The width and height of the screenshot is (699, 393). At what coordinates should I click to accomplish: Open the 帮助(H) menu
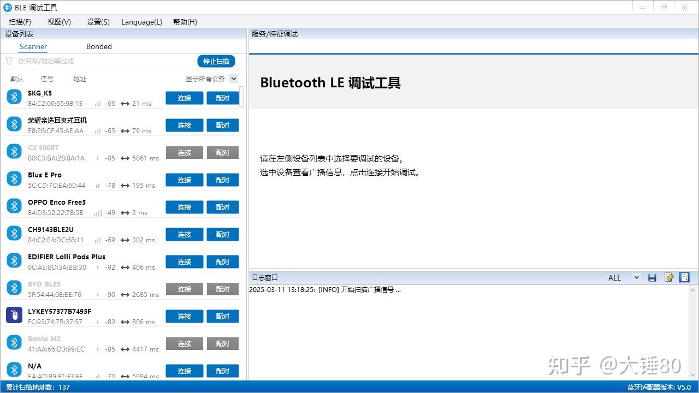coord(185,22)
